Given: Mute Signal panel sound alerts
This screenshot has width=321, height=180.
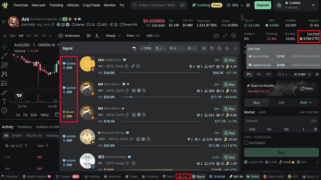Looking at the screenshot, I should point(227,49).
